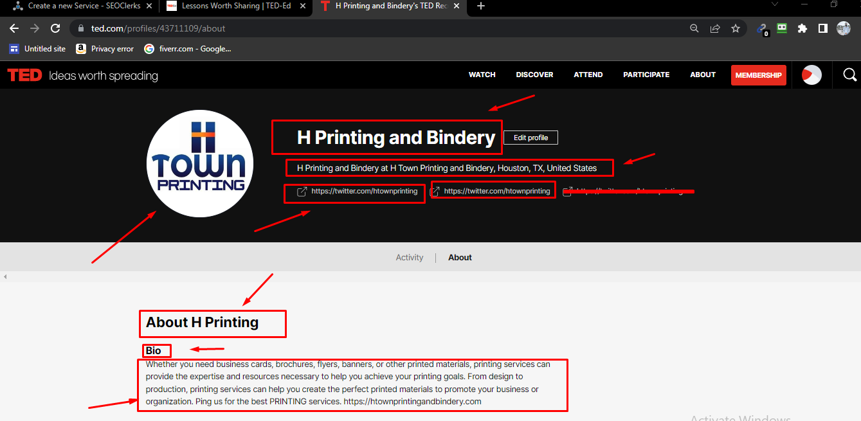Click the About H Printing heading
Image resolution: width=861 pixels, height=421 pixels.
pyautogui.click(x=202, y=323)
